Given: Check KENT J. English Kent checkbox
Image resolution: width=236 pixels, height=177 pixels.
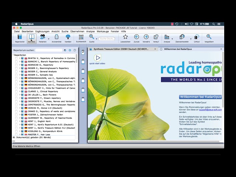Looking at the screenshot, I should (16, 121).
